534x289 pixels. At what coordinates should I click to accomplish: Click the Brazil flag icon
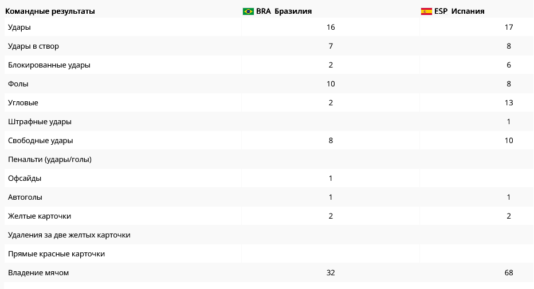248,11
